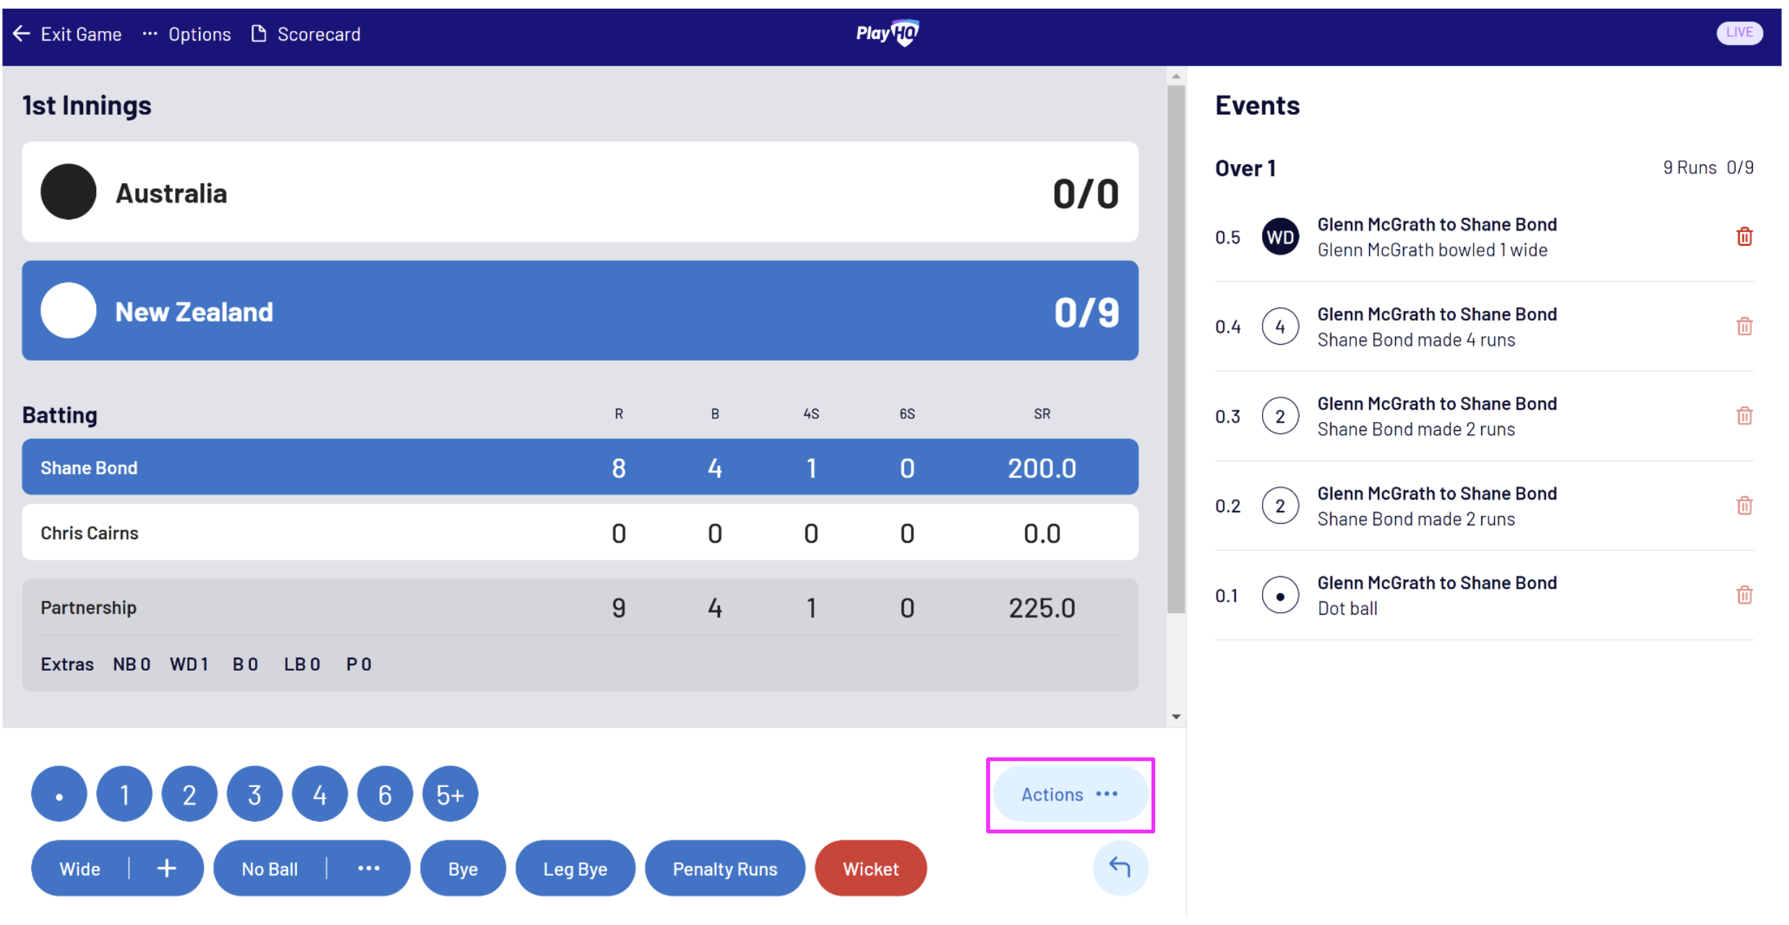
Task: Select the Leg Bye delivery type
Action: click(573, 869)
